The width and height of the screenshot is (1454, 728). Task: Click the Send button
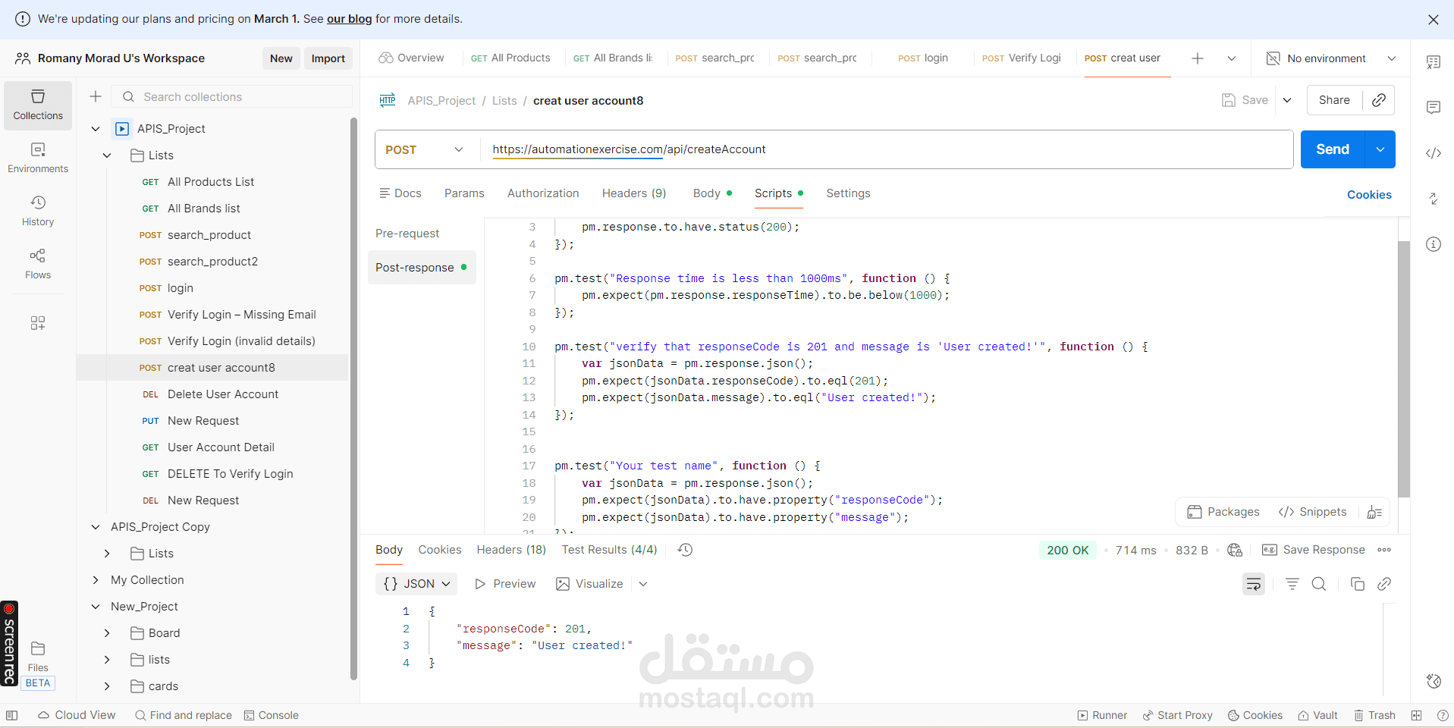1333,149
